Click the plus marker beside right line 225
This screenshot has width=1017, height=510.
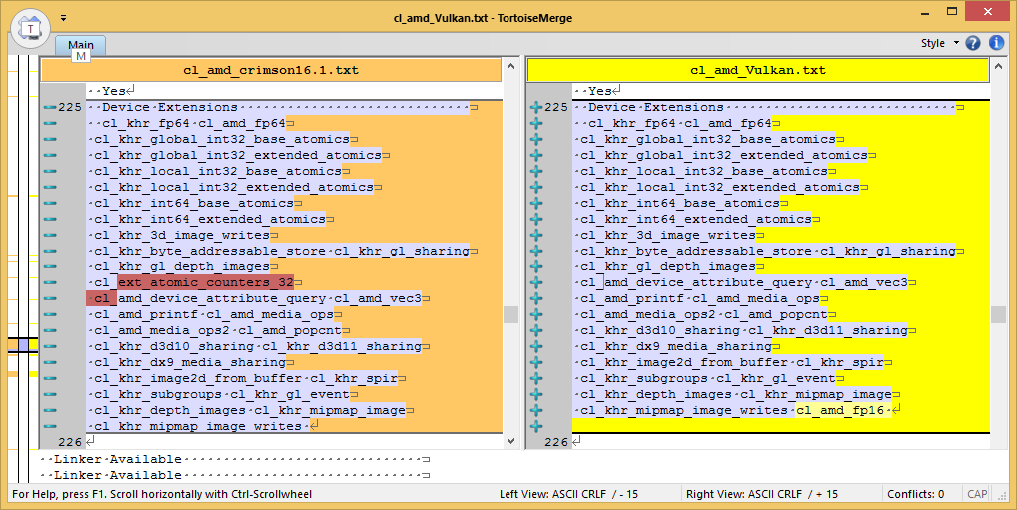click(535, 107)
